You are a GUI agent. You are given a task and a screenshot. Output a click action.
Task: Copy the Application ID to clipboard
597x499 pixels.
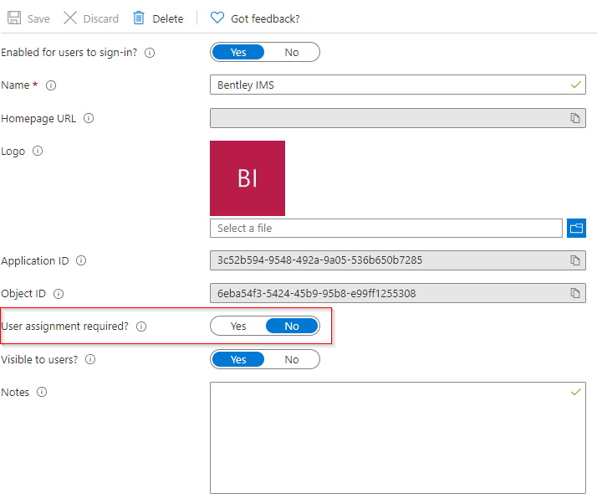tap(575, 260)
